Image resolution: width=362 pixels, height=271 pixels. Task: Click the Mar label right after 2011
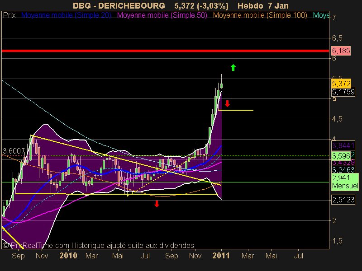point(248,256)
